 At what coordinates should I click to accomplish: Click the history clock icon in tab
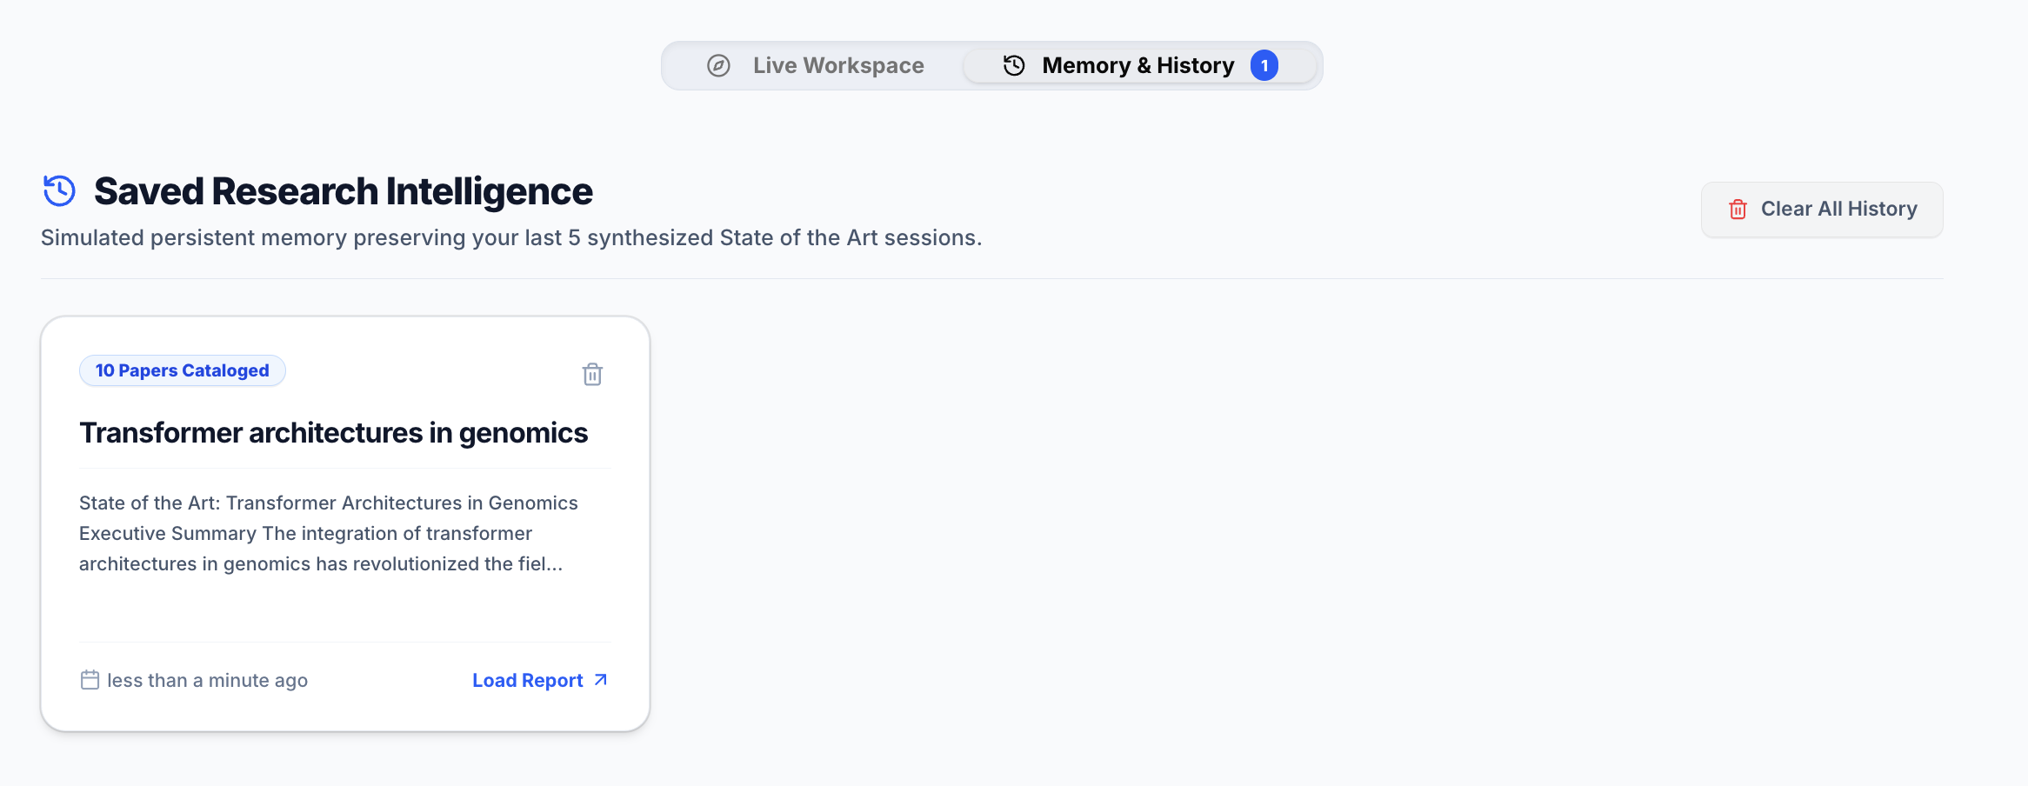pos(1014,65)
